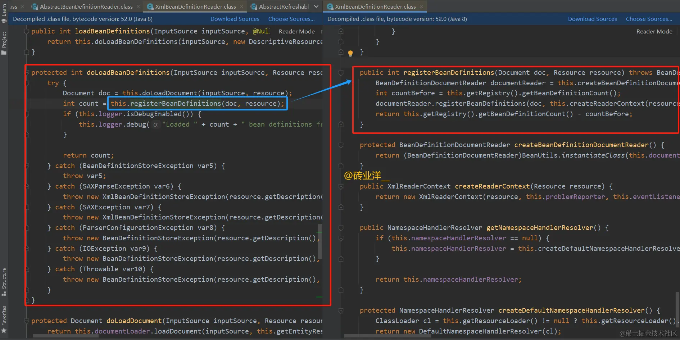Image resolution: width=680 pixels, height=340 pixels.
Task: Collapse the createBeanDefinitionDocumentReader method
Action: [x=341, y=145]
